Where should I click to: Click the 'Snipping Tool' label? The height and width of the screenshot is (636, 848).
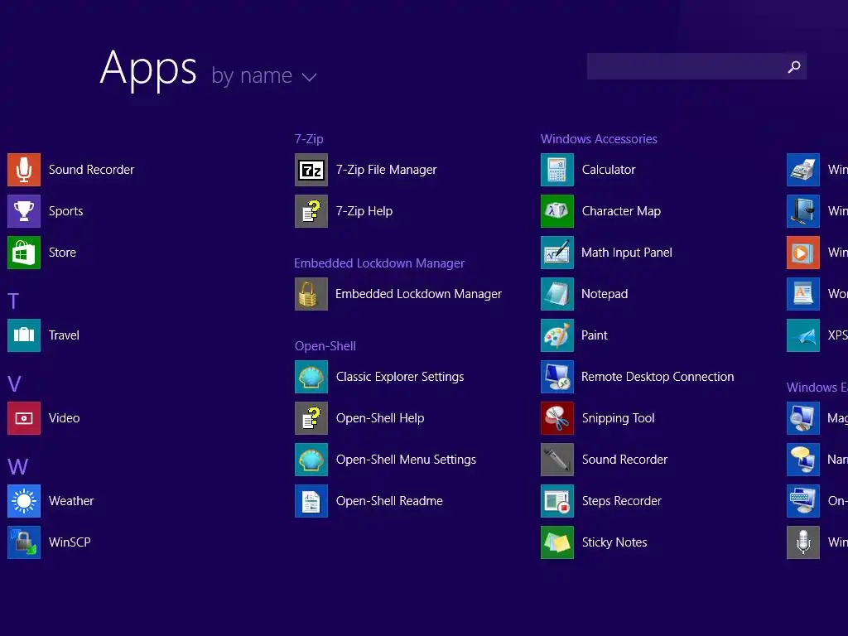[x=618, y=418]
